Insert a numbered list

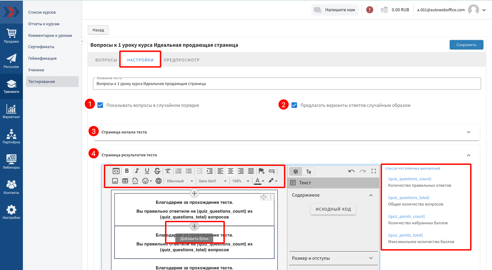point(178,171)
